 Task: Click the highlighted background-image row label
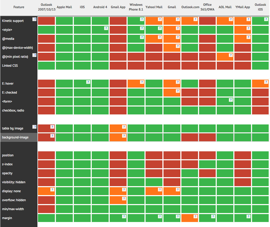point(15,137)
